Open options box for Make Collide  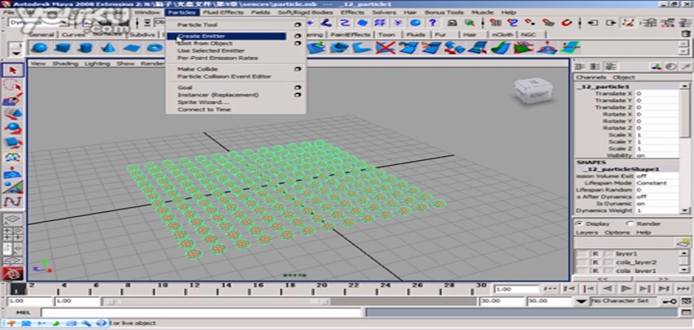(x=298, y=69)
